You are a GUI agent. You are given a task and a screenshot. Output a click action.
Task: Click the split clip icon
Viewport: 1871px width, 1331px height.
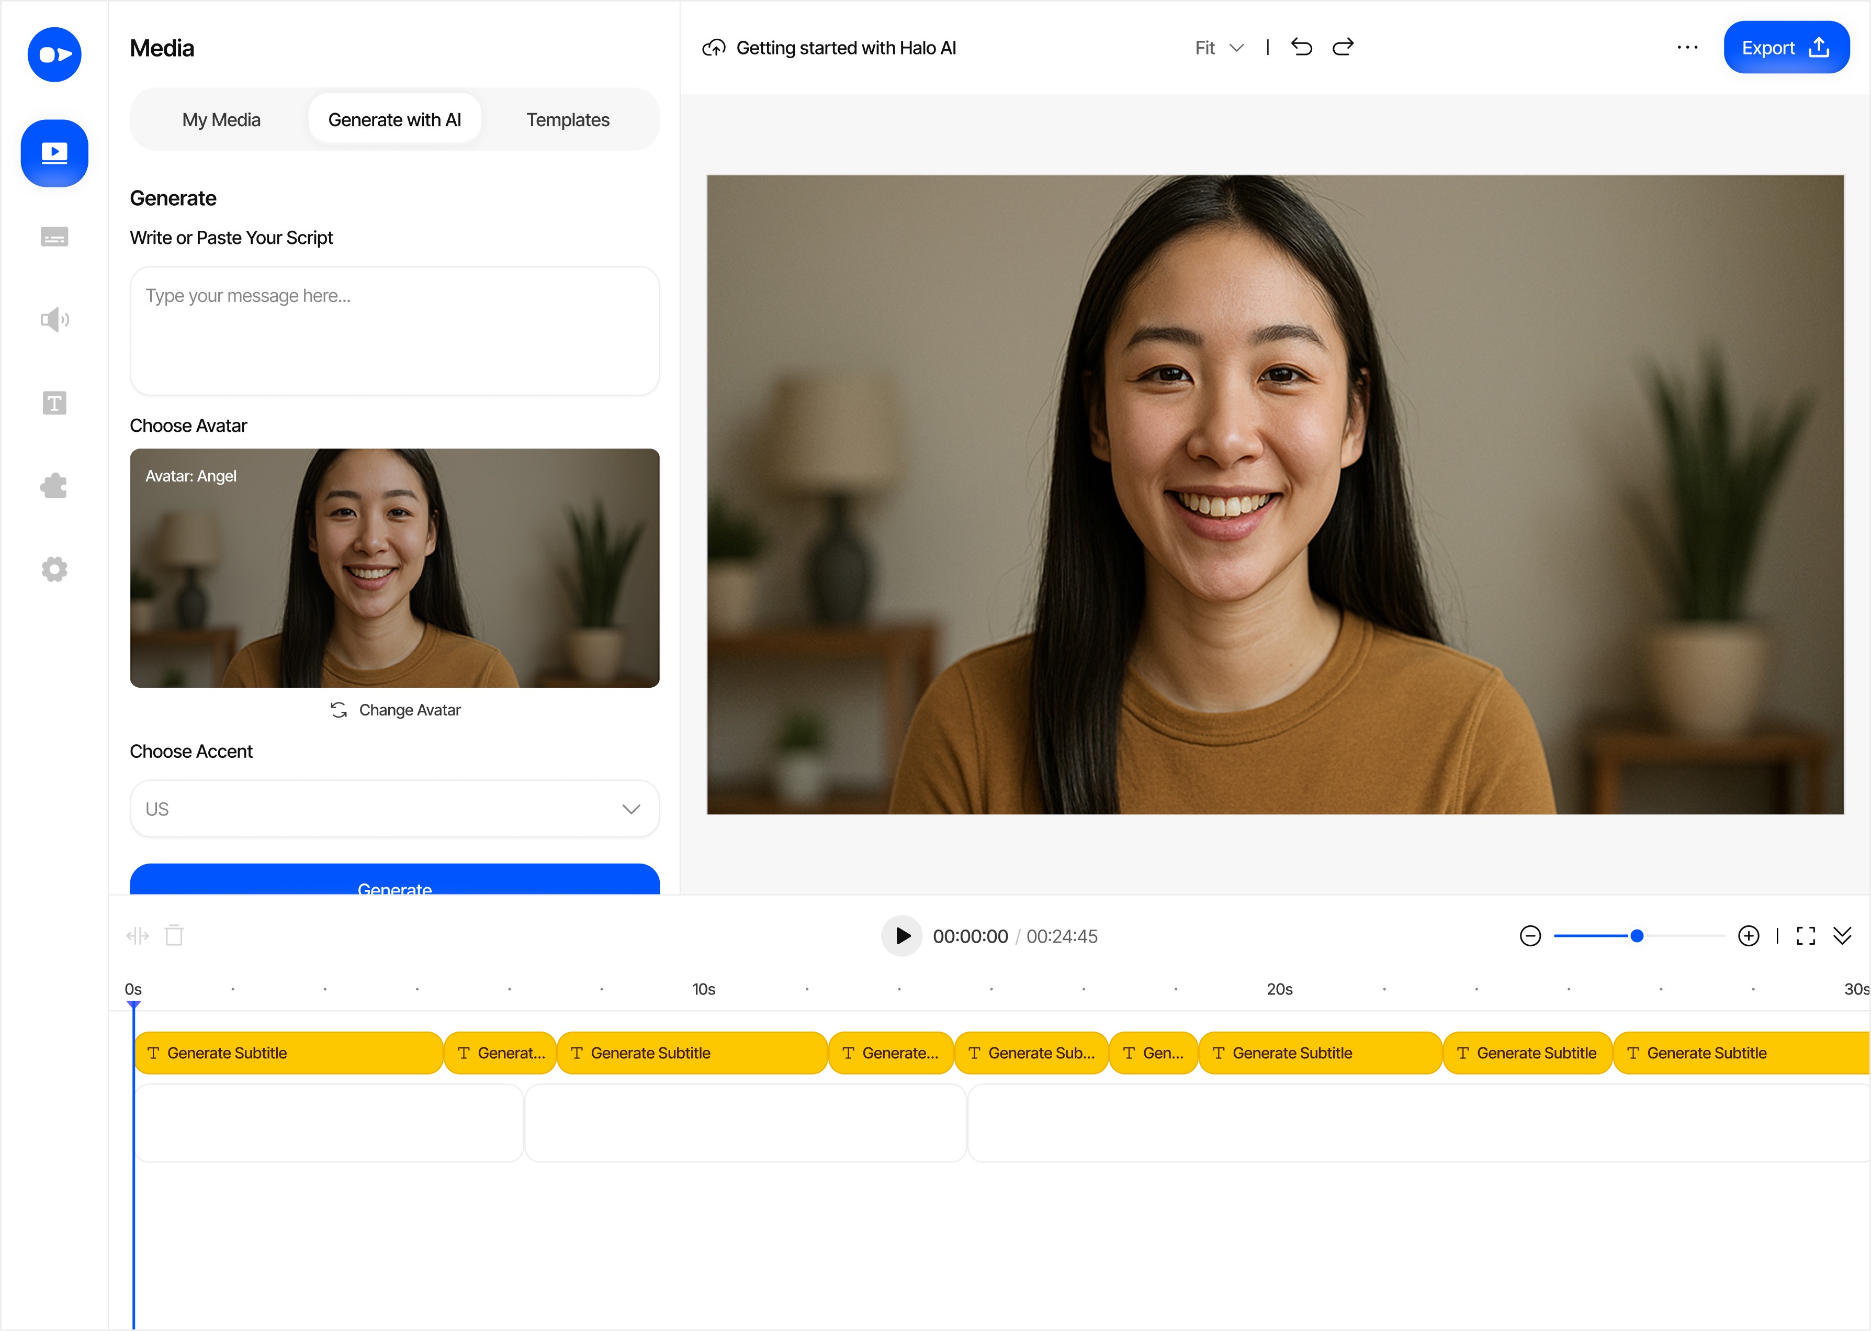tap(138, 936)
